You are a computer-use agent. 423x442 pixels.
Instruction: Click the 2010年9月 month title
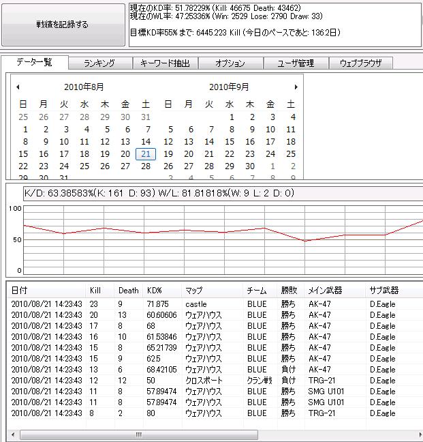229,87
